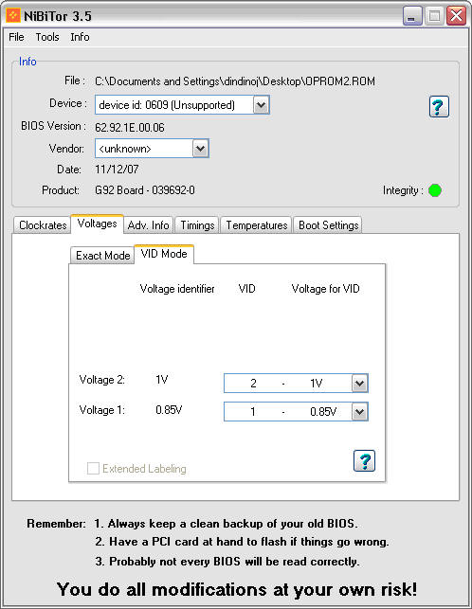
Task: Click the VID column header
Action: tap(246, 289)
